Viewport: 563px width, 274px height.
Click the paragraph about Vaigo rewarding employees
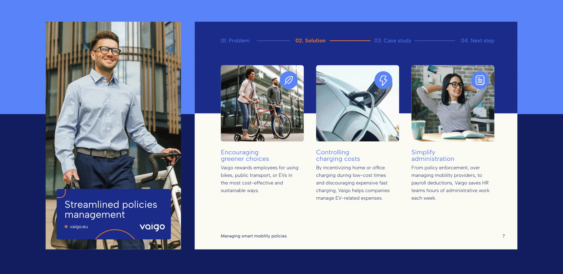click(x=259, y=179)
